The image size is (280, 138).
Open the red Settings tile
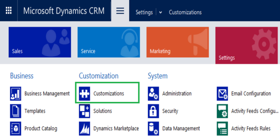[x=246, y=45]
